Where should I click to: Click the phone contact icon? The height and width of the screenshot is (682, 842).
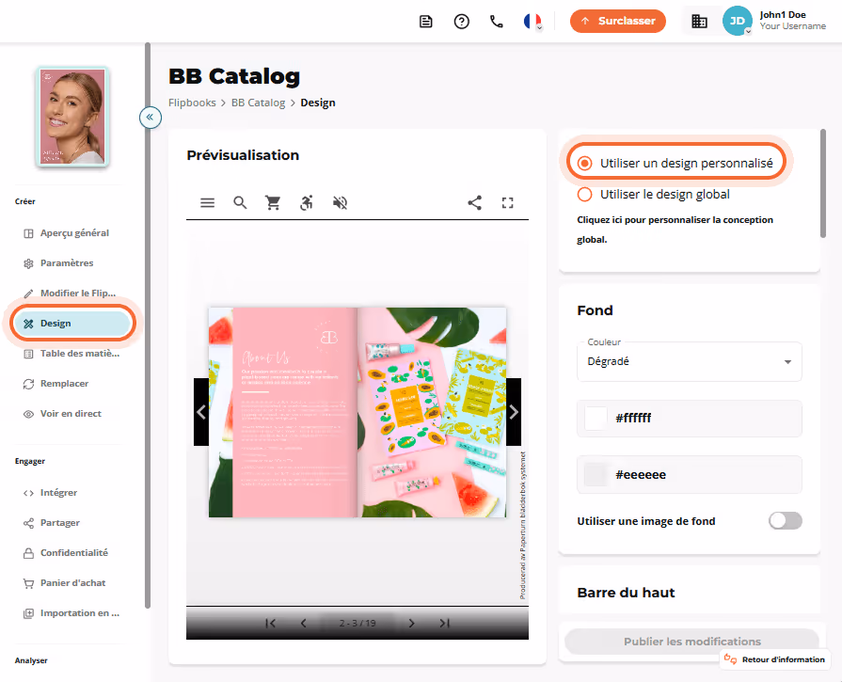pos(497,22)
